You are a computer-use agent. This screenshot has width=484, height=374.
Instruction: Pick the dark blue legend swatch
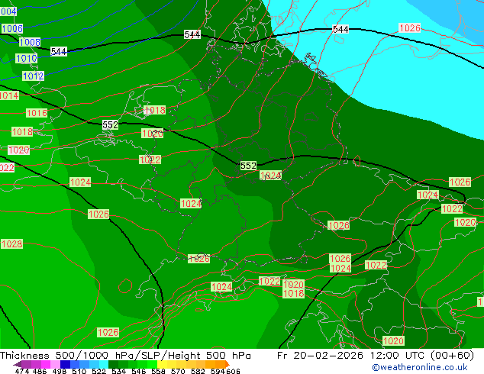click(x=65, y=364)
